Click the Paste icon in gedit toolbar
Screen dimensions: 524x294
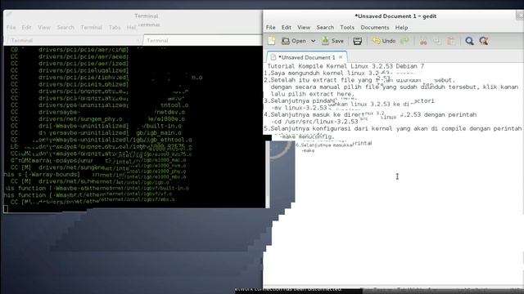tap(451, 41)
